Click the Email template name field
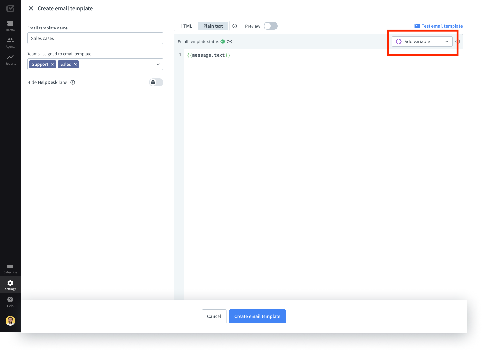Viewport: 483px width, 352px height. click(x=95, y=38)
